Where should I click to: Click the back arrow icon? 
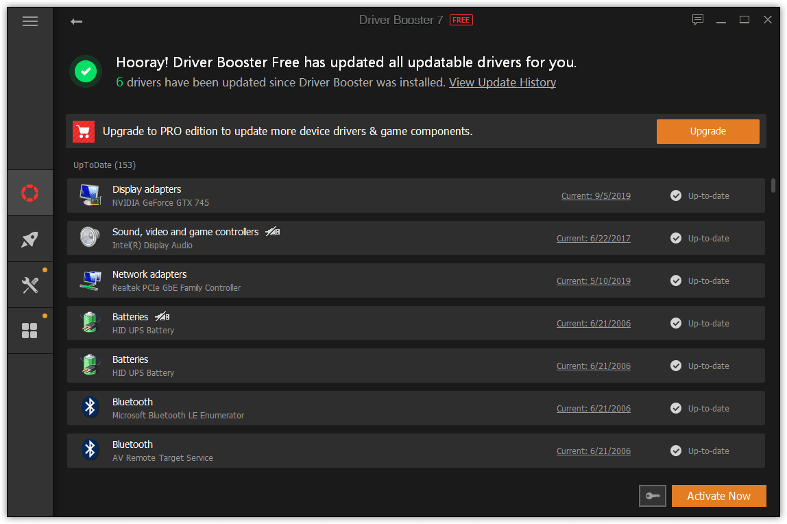[76, 21]
